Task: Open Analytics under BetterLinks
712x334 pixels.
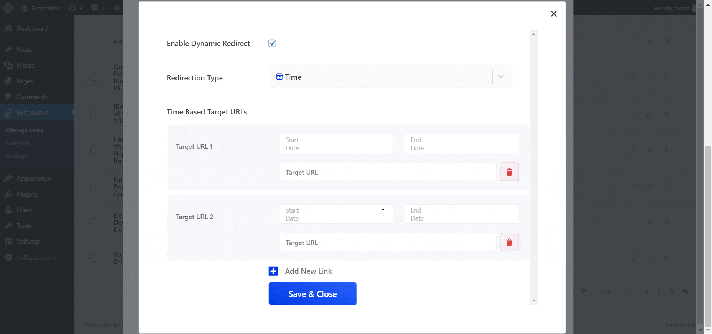Action: [x=17, y=143]
